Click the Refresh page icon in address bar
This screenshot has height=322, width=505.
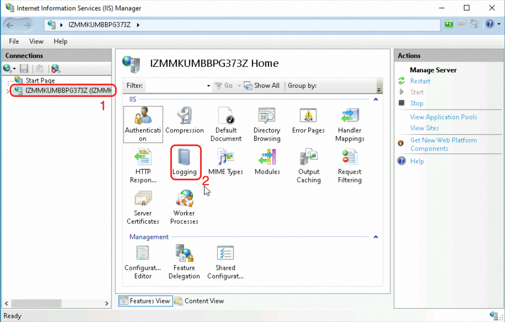point(449,24)
